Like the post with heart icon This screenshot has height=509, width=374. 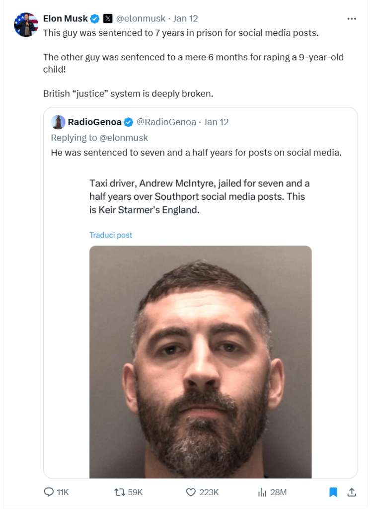[191, 492]
